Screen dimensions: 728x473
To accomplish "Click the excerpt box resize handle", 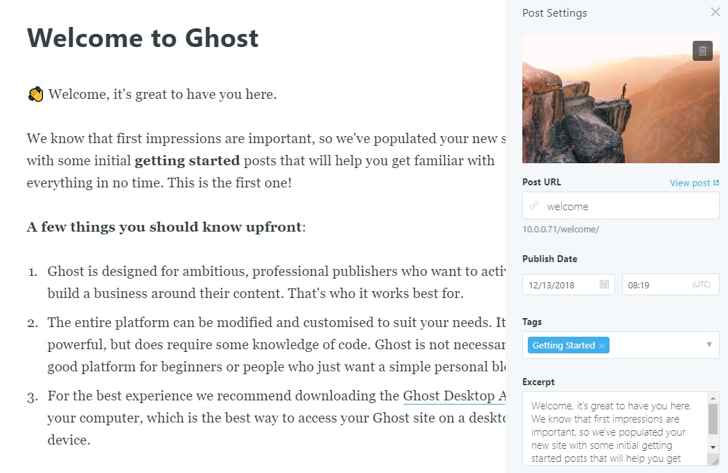I will [713, 459].
